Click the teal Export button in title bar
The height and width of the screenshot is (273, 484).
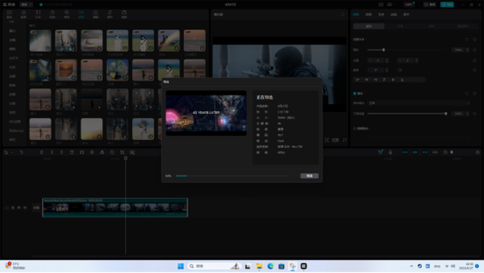coord(447,4)
